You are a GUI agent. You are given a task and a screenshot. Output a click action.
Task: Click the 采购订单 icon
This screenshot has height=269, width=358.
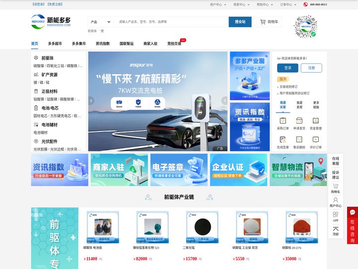pos(283,121)
